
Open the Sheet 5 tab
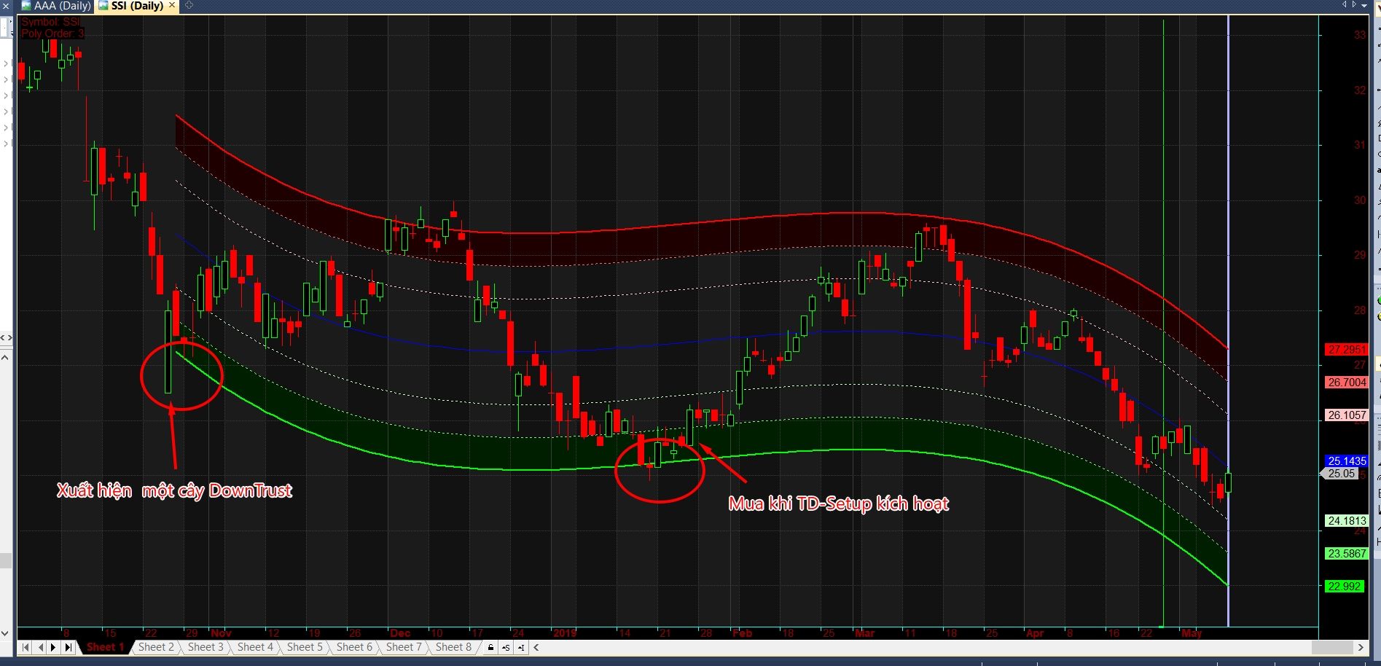point(305,647)
